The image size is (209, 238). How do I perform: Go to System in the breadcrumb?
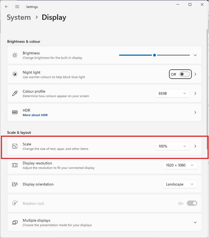(19, 17)
